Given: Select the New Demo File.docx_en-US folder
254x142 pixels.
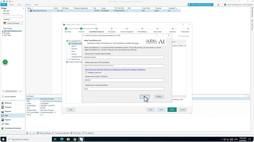Looking at the screenshot, I should pos(13,31).
